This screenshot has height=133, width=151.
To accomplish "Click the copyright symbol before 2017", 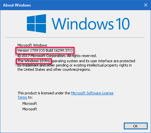I will (x=19, y=56).
